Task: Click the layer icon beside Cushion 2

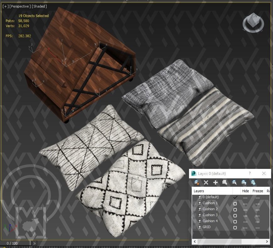Action: point(199,209)
